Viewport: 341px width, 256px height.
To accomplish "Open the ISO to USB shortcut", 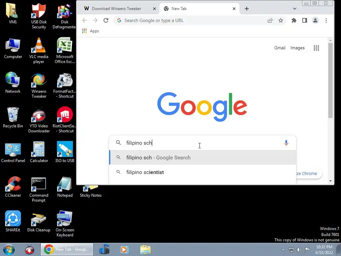I will coord(65,152).
